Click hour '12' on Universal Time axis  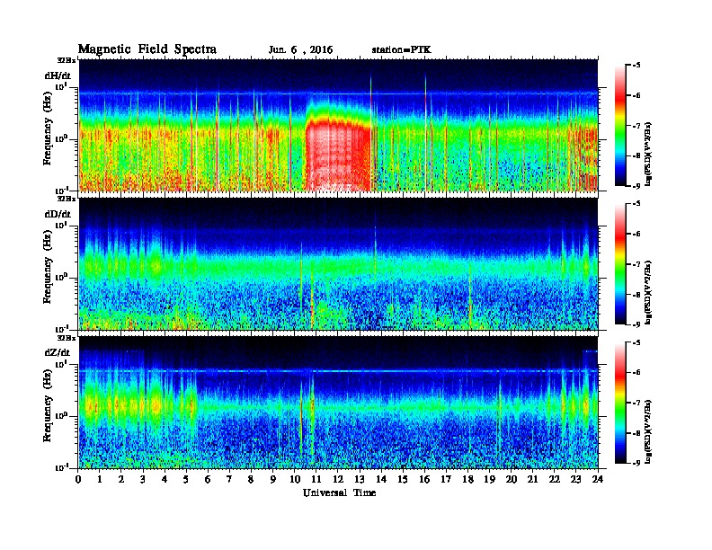(338, 480)
